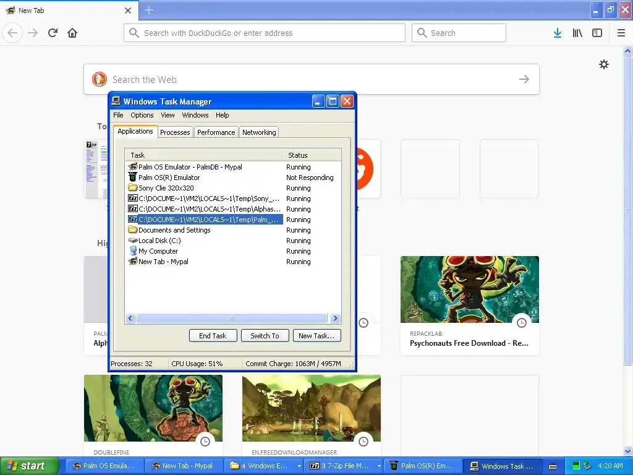633x475 pixels.
Task: Open Task Manager File menu
Action: (x=118, y=115)
